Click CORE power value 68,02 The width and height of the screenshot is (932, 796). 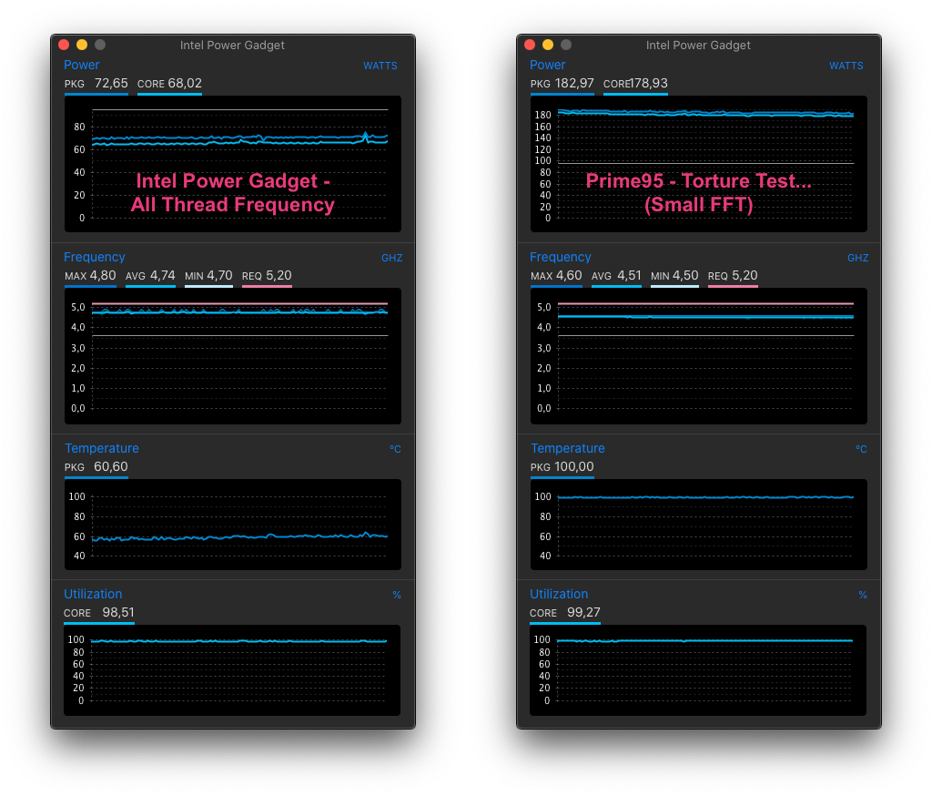tap(185, 83)
